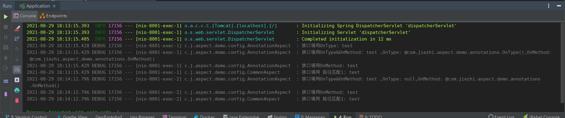Pin the run tab with the pin icon
The height and width of the screenshot is (118, 565).
[x=5, y=94]
